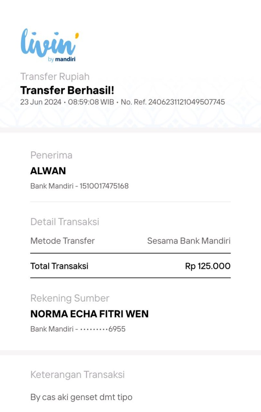Click masked source account ending 6955

point(103,329)
